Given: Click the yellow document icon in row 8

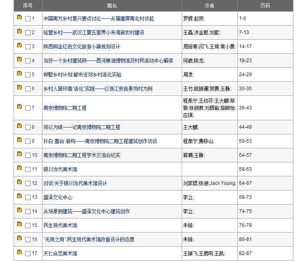Looking at the screenshot, I should (x=19, y=126).
